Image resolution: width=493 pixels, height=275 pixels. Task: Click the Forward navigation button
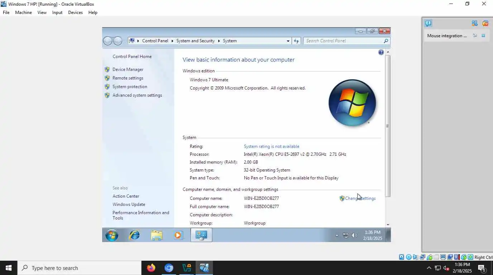tap(118, 41)
